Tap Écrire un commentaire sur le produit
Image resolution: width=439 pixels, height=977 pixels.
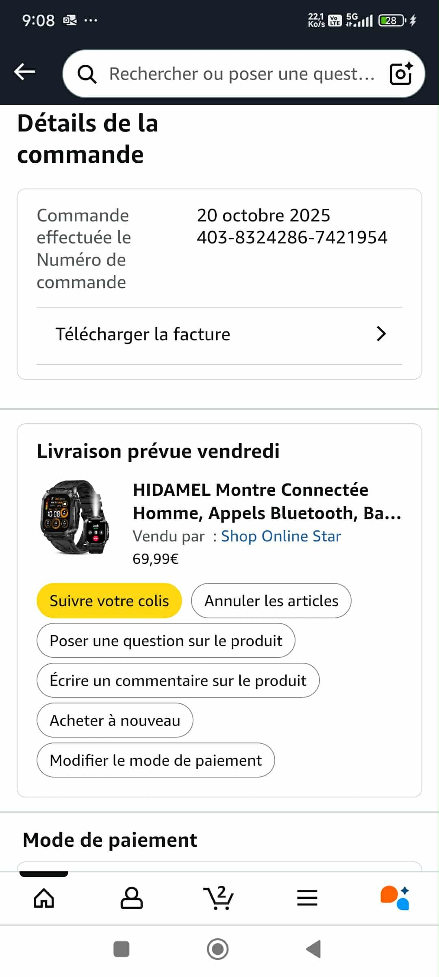pos(178,681)
